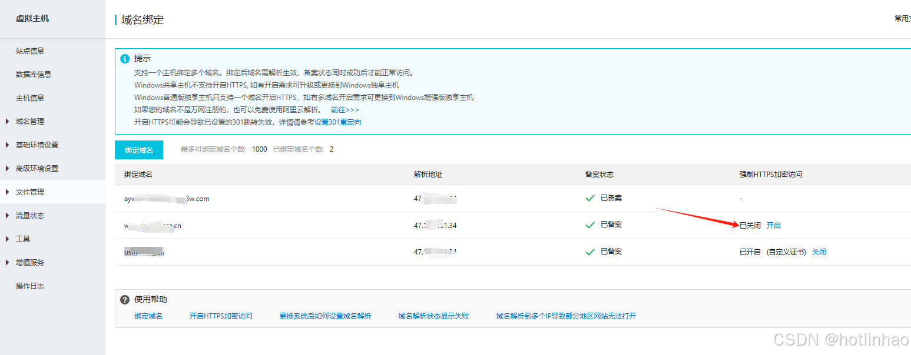911x355 pixels.
Task: Click the 域名解析状态显示失败 help link
Action: [434, 316]
